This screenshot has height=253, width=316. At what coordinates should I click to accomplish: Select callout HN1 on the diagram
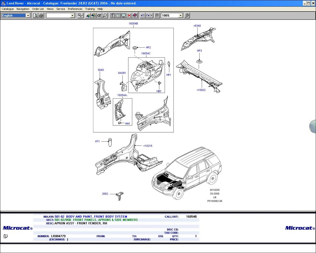pyautogui.click(x=127, y=123)
